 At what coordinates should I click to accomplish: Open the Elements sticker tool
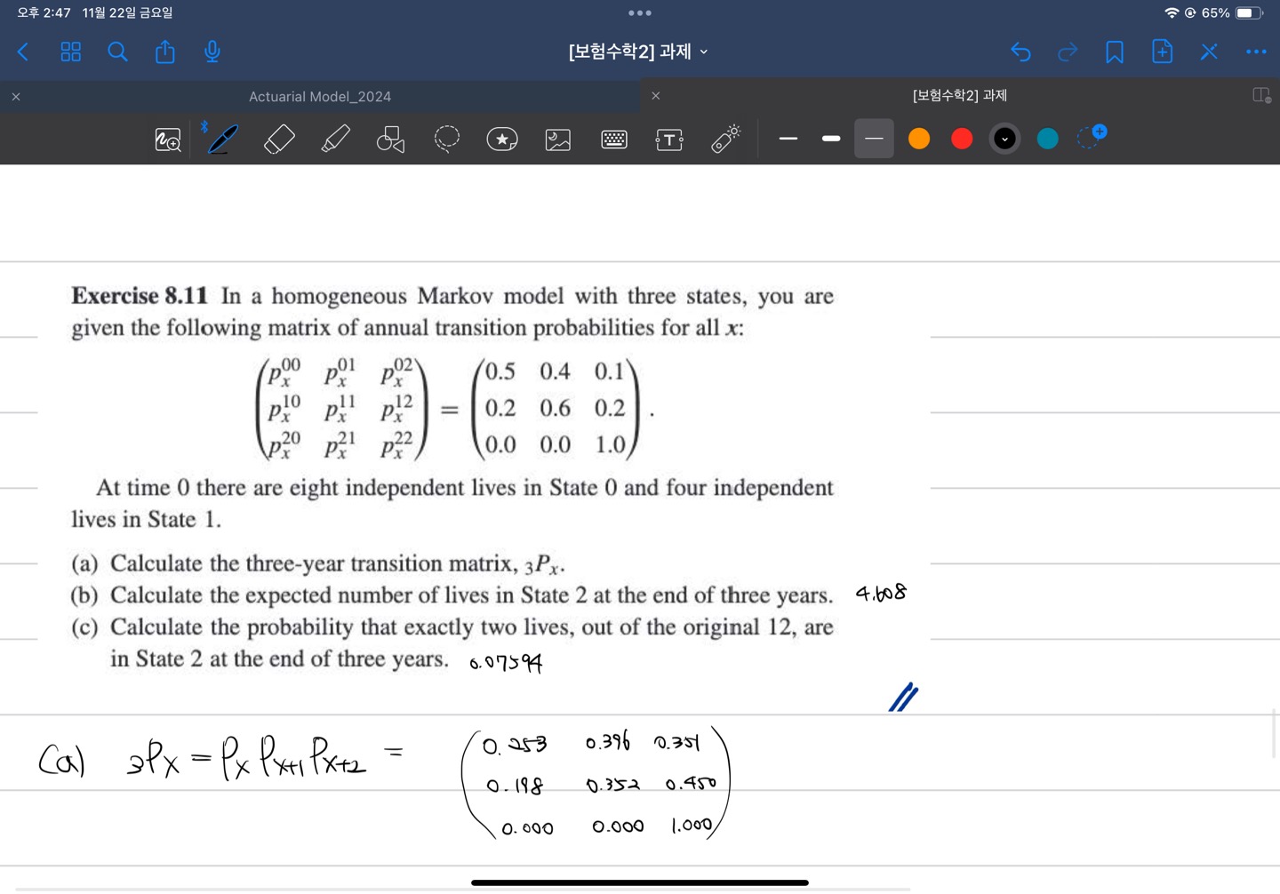click(x=502, y=139)
